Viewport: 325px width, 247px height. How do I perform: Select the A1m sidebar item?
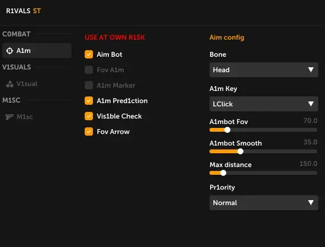coord(37,51)
